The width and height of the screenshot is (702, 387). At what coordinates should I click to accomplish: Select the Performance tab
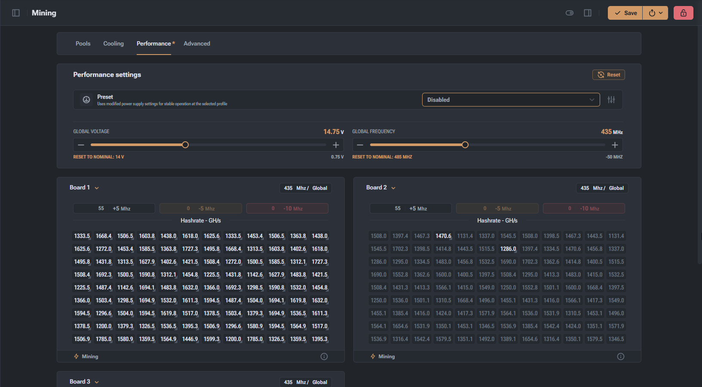pos(154,43)
